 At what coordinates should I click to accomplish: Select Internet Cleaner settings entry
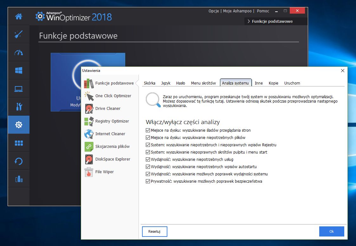click(x=110, y=134)
